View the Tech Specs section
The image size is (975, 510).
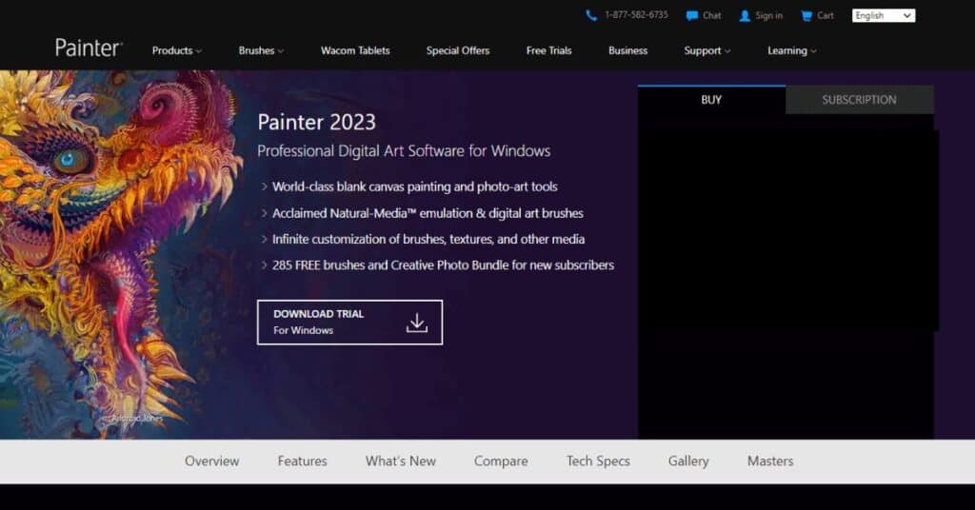click(x=598, y=461)
